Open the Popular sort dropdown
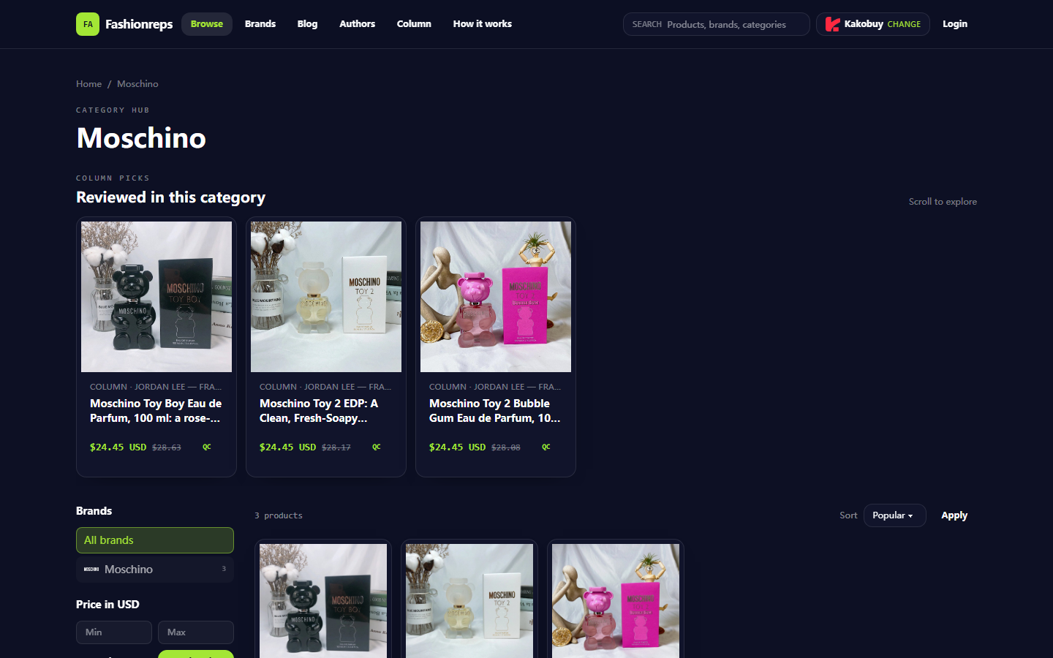The image size is (1053, 658). click(x=894, y=515)
